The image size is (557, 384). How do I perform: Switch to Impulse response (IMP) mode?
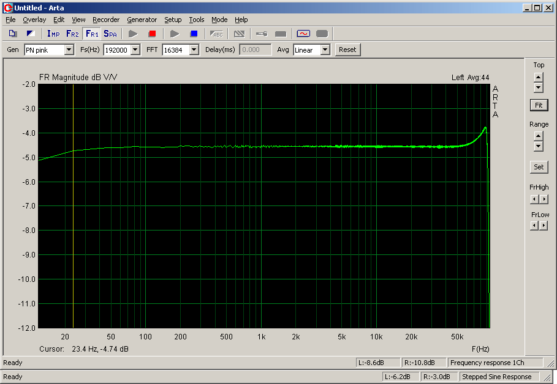tap(53, 34)
